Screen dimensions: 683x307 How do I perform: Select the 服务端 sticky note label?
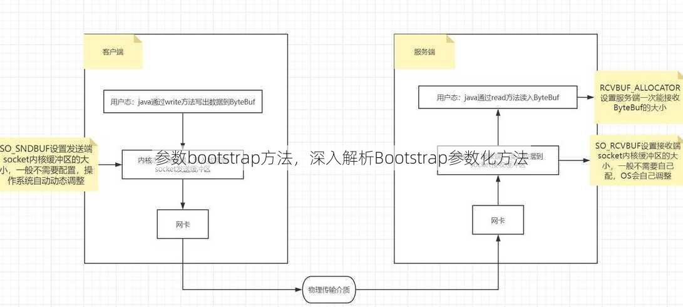[x=424, y=51]
